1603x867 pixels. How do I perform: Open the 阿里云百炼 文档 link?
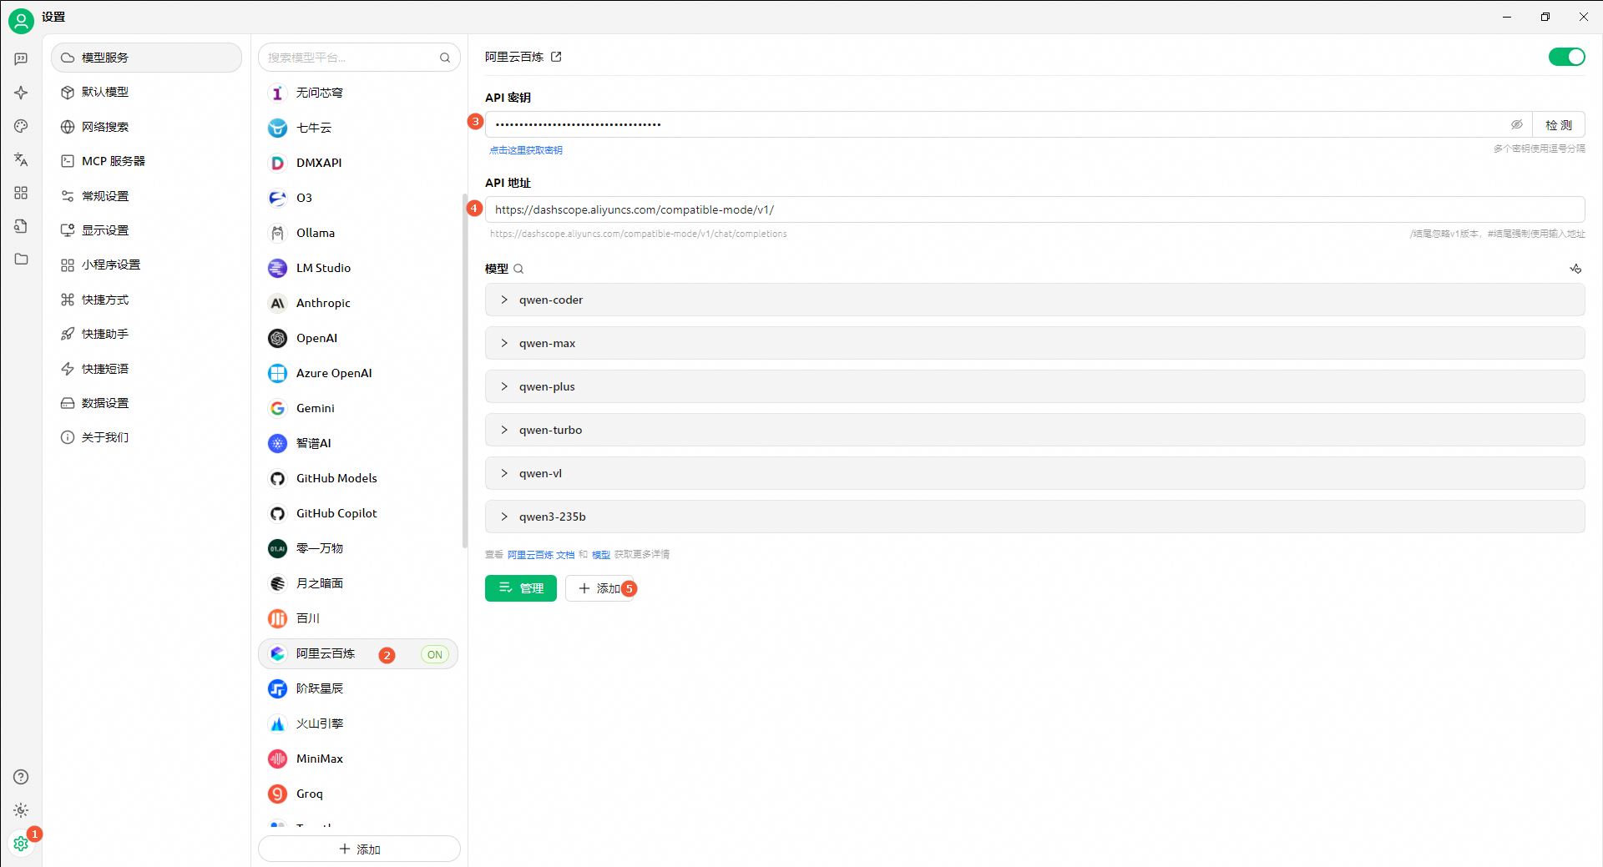pyautogui.click(x=541, y=554)
